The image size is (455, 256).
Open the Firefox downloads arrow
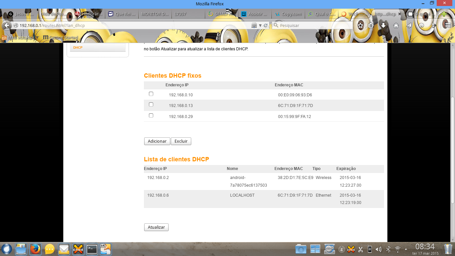coord(383,25)
